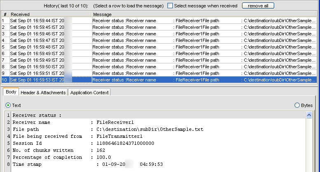The width and height of the screenshot is (320, 172).
Task: Select the Bytes radio button
Action: tap(297, 105)
